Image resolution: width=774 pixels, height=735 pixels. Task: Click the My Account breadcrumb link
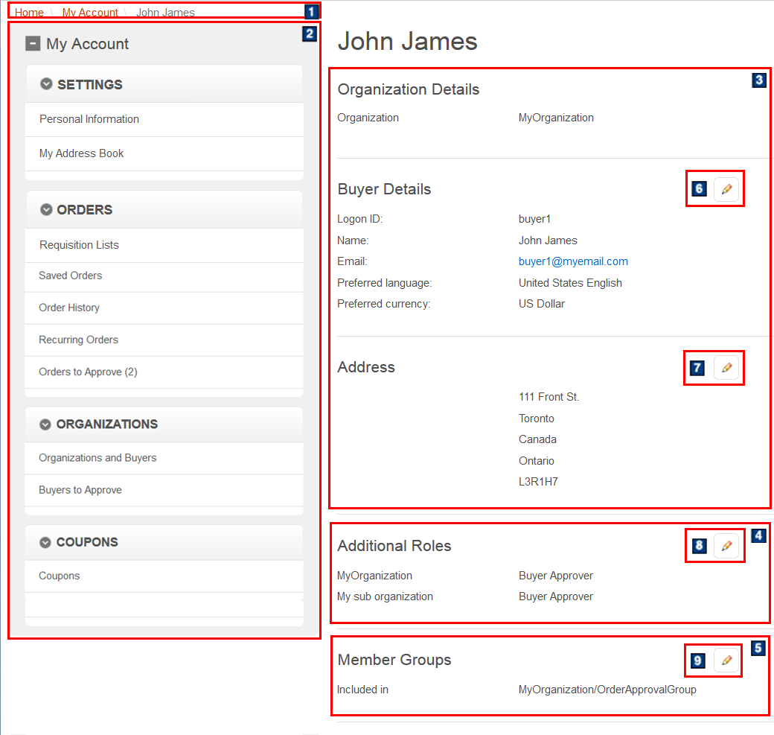[90, 13]
